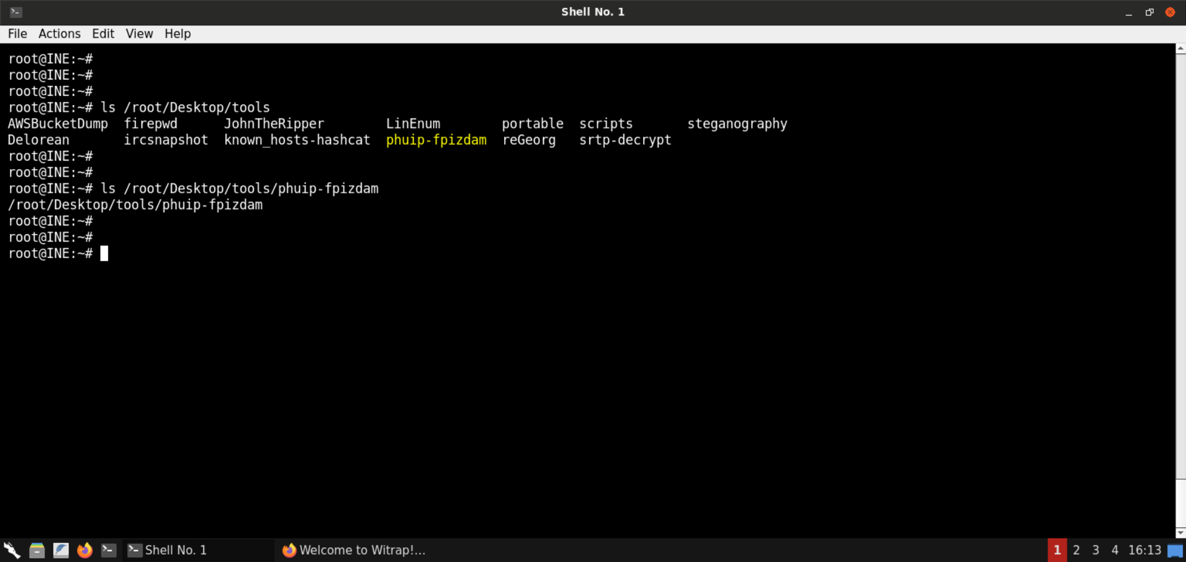The height and width of the screenshot is (562, 1186).
Task: Open the Help menu
Action: tap(177, 33)
